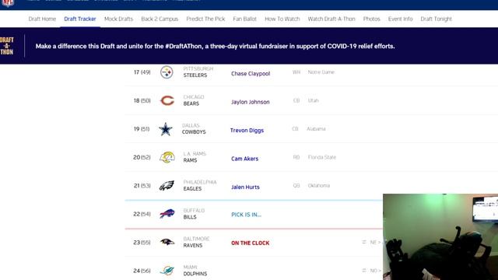Image resolution: width=498 pixels, height=280 pixels.
Task: Click the webcam overlay video
Action: pos(440,236)
